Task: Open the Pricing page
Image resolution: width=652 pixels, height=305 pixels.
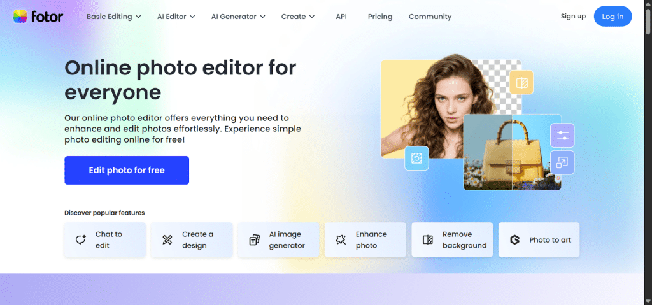Action: 380,17
